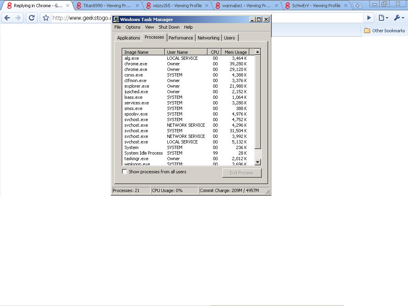Click the End Process button
The height and width of the screenshot is (306, 408).
pyautogui.click(x=242, y=173)
